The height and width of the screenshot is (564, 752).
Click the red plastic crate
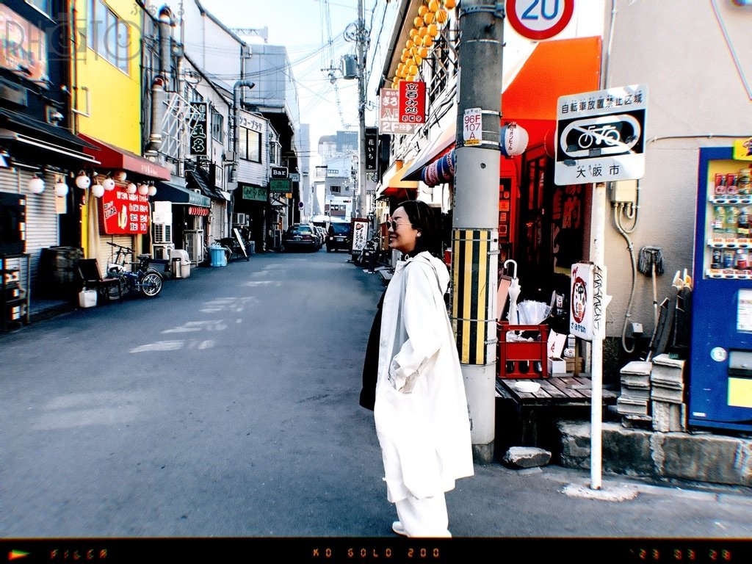[522, 350]
